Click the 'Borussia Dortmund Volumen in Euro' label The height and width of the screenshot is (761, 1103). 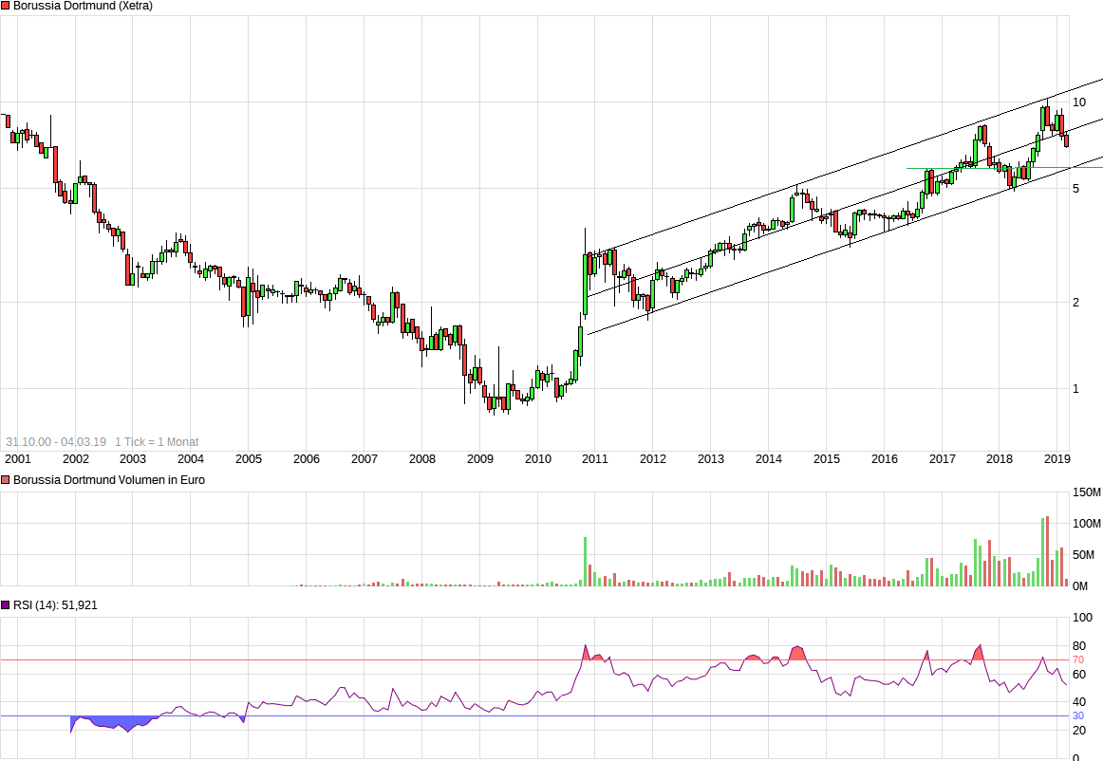point(109,480)
